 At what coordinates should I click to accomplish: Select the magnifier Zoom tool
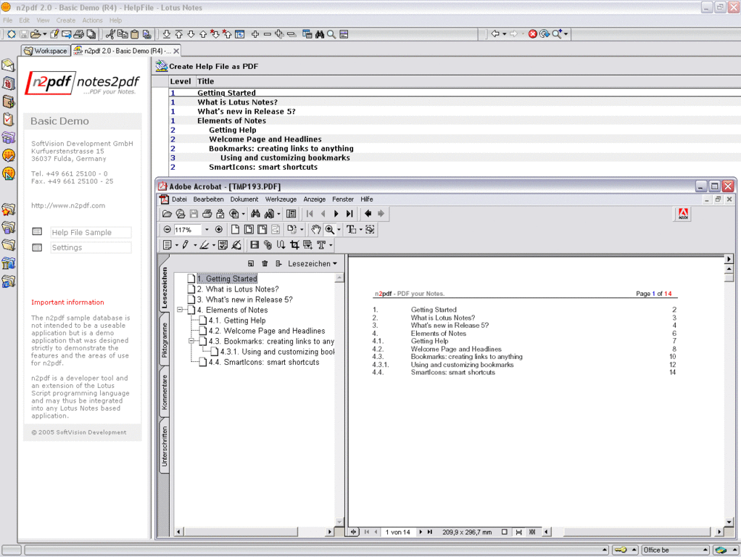[330, 230]
